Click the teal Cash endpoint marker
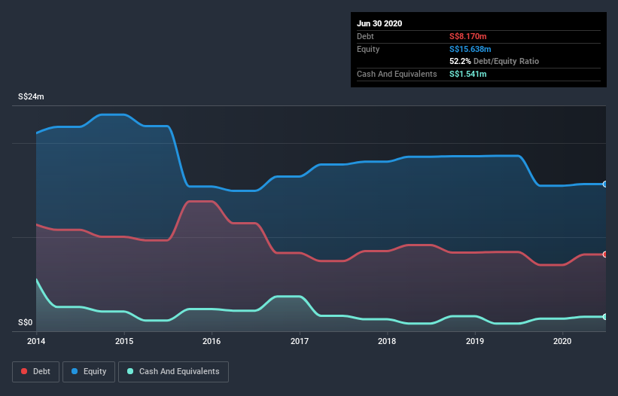 (x=605, y=317)
